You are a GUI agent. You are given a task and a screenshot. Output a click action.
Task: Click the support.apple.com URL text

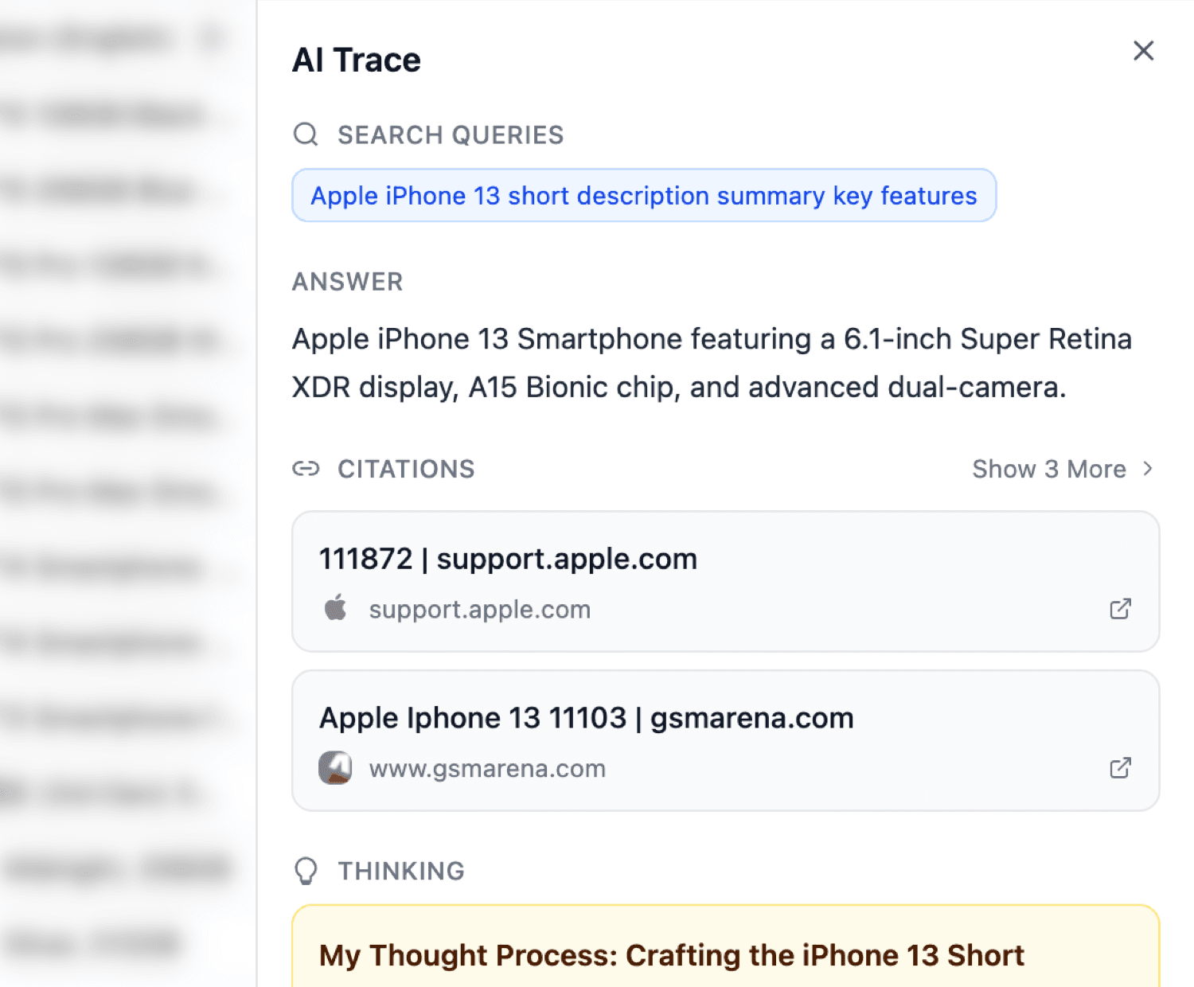point(479,610)
